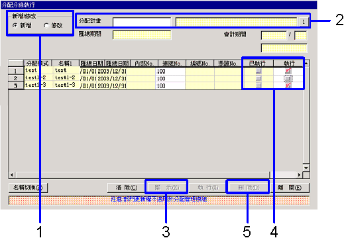Uncheck 執行 checkbox in row 1
Image resolution: width=344 pixels, height=242 pixels.
[x=288, y=71]
